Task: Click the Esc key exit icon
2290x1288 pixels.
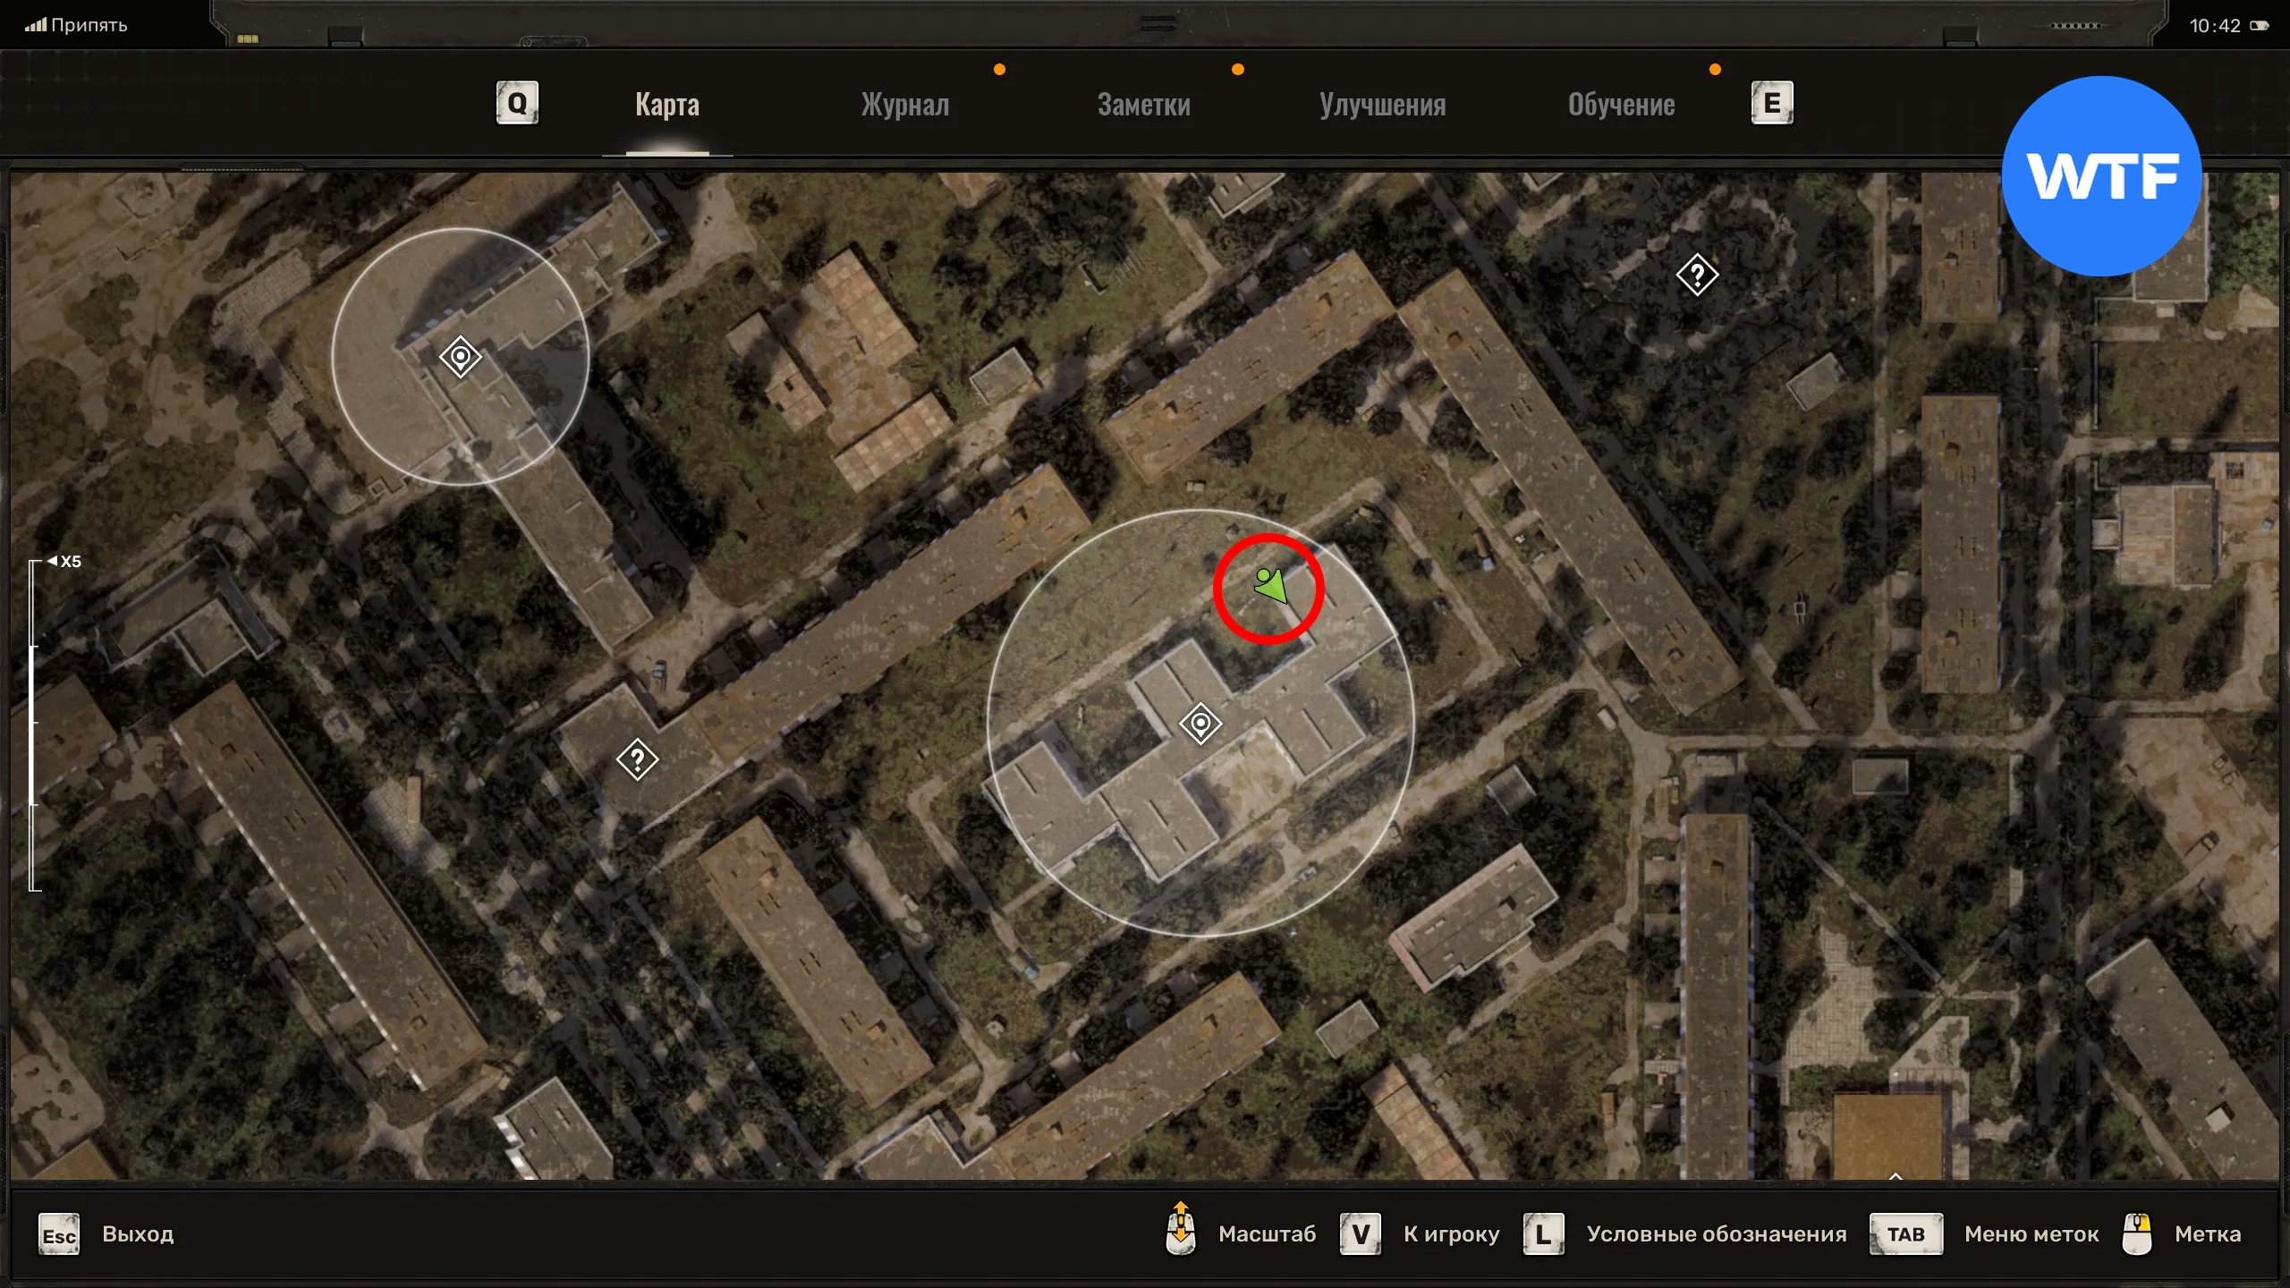Action: click(x=59, y=1234)
